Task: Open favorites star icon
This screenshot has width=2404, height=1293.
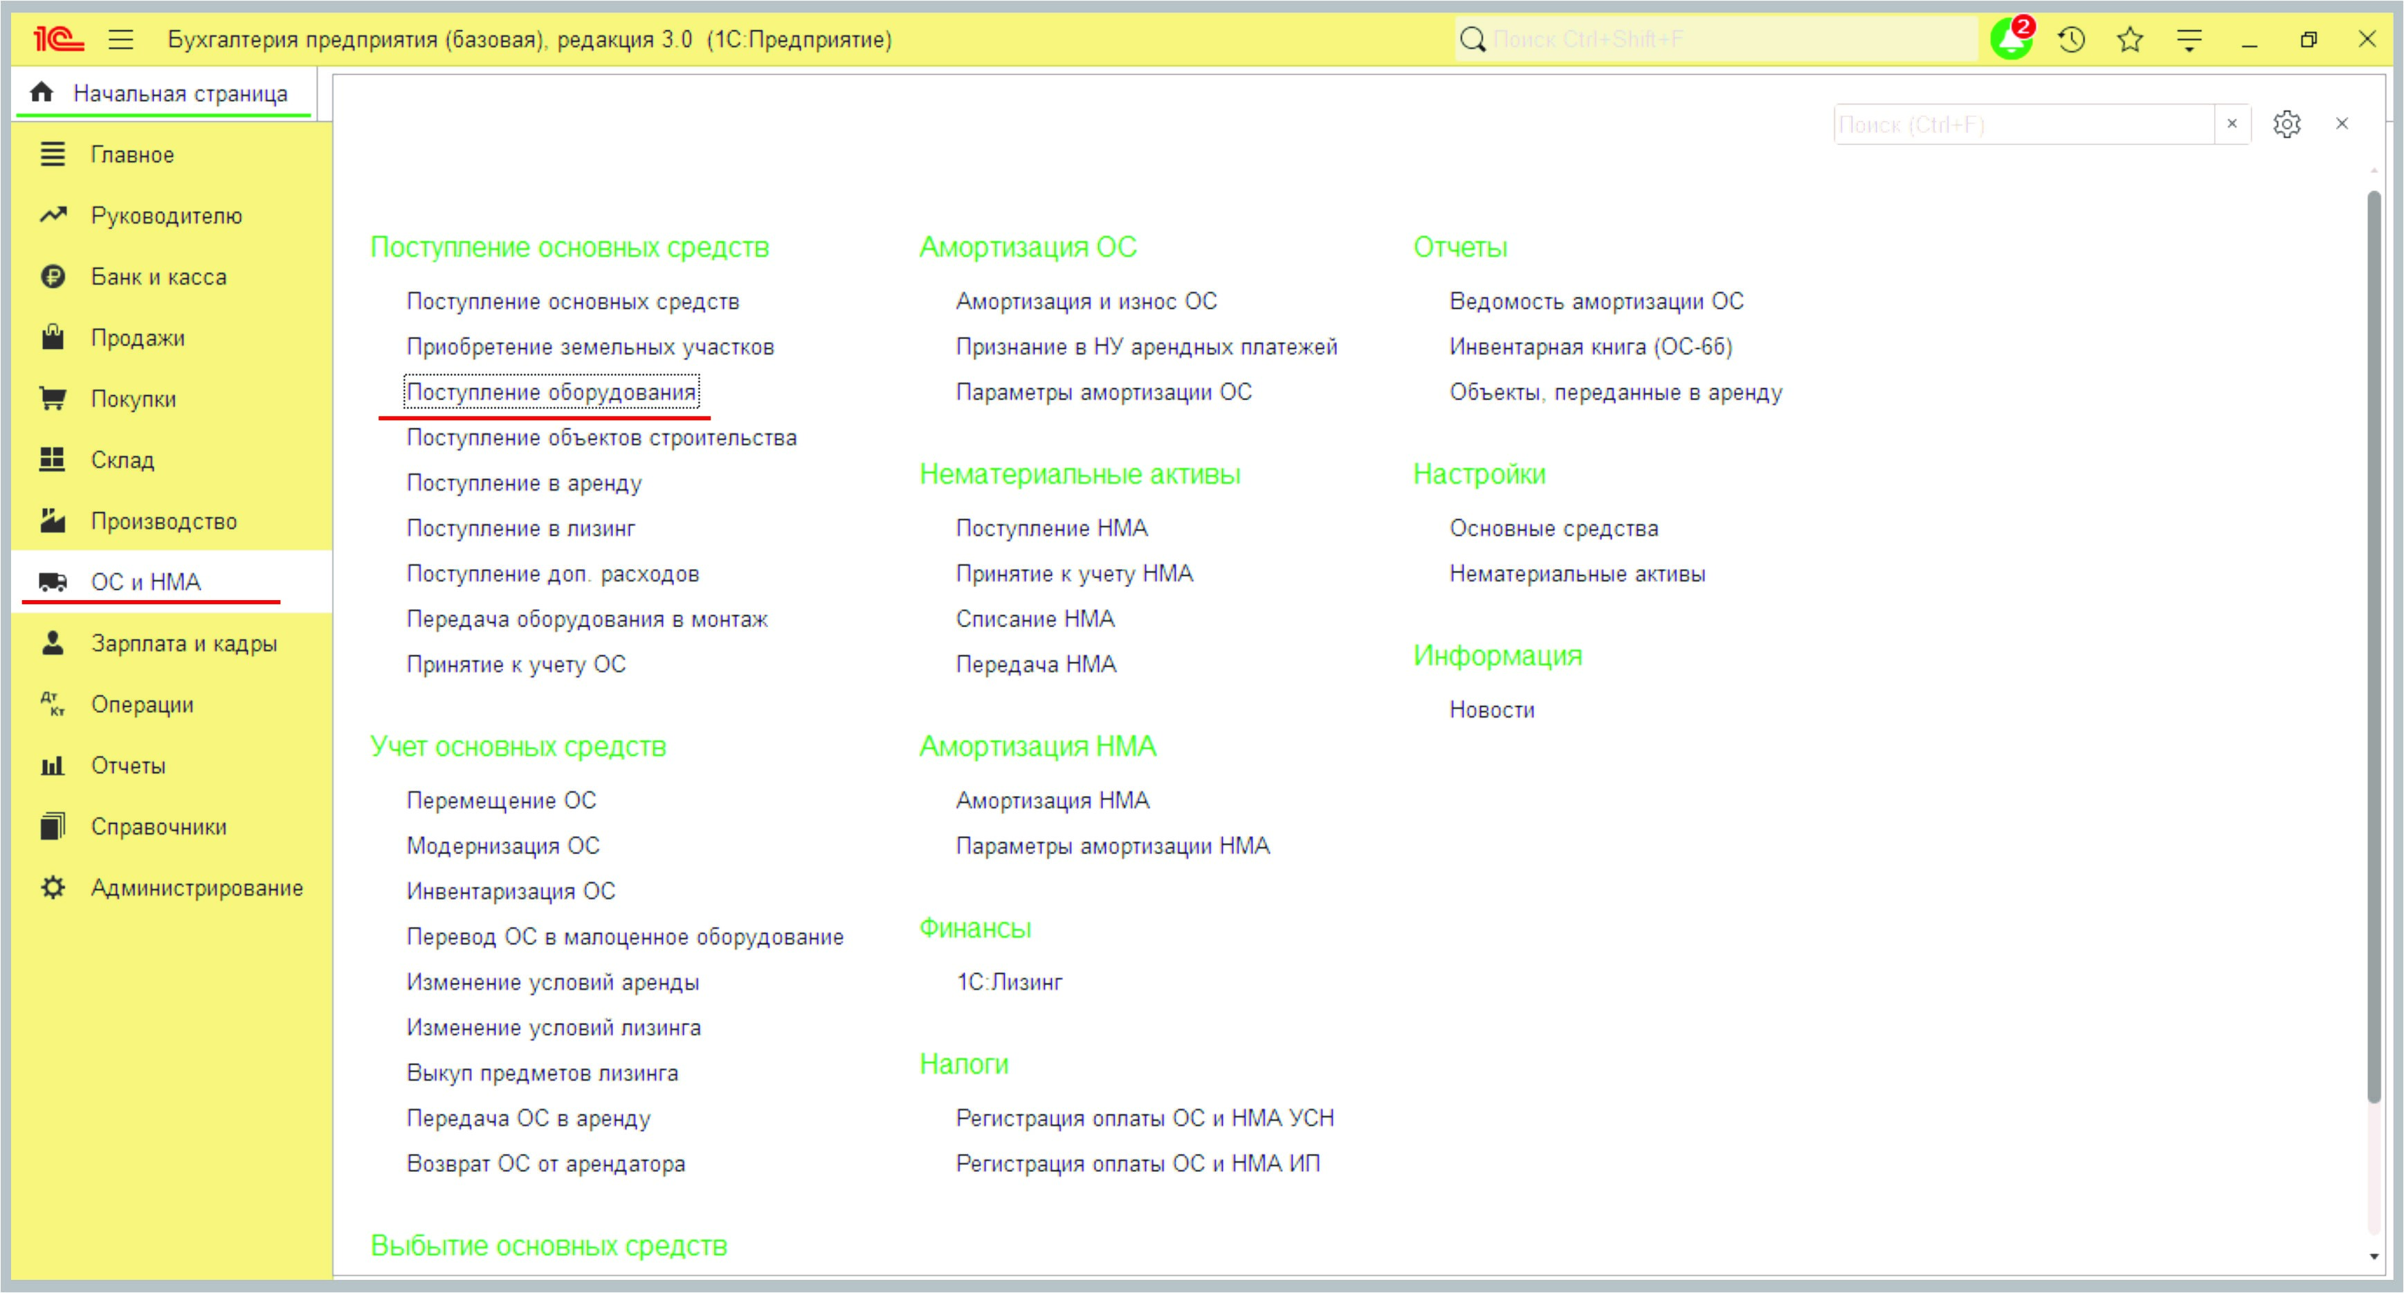Action: [x=2130, y=40]
